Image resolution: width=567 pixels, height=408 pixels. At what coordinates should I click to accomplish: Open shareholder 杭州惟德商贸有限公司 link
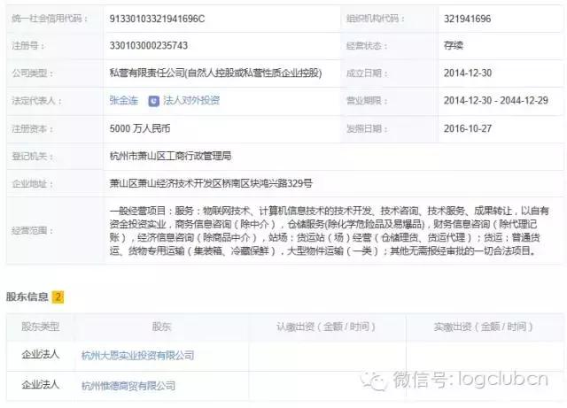(x=128, y=386)
